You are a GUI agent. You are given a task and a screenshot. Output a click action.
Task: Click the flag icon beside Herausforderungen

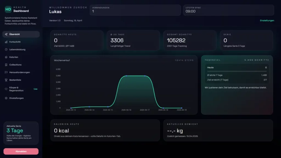5,72
